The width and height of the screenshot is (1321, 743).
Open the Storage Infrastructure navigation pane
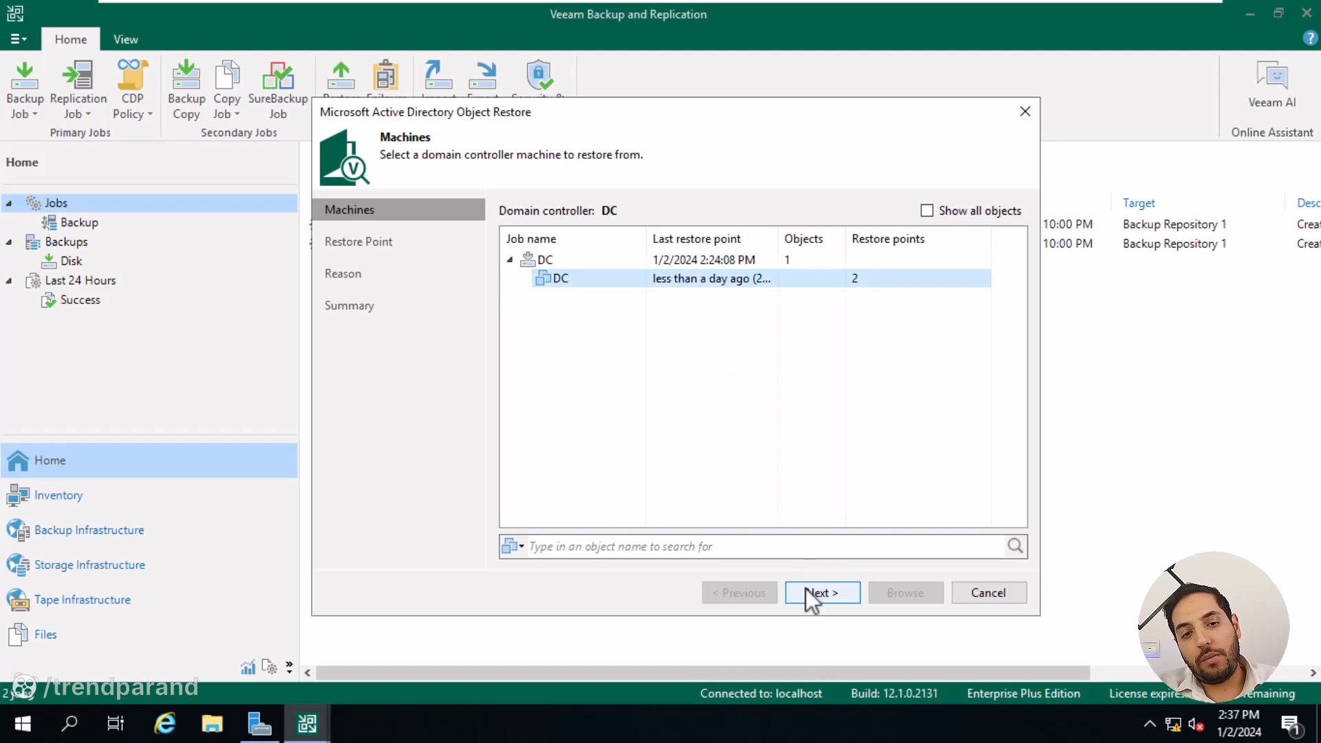point(149,565)
